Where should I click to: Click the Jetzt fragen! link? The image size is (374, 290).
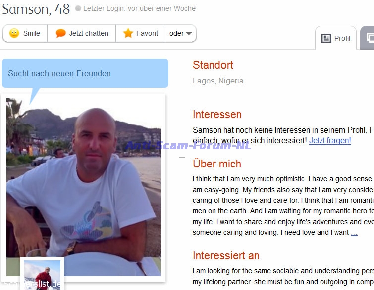(330, 141)
